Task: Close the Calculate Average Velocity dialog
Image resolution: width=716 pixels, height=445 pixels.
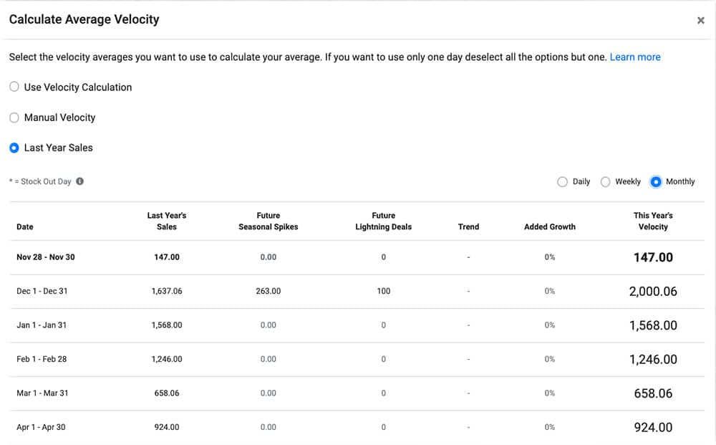Action: click(x=701, y=20)
